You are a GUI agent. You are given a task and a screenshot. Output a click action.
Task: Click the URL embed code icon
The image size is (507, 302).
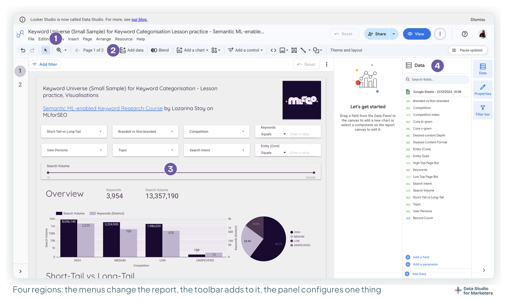273,50
